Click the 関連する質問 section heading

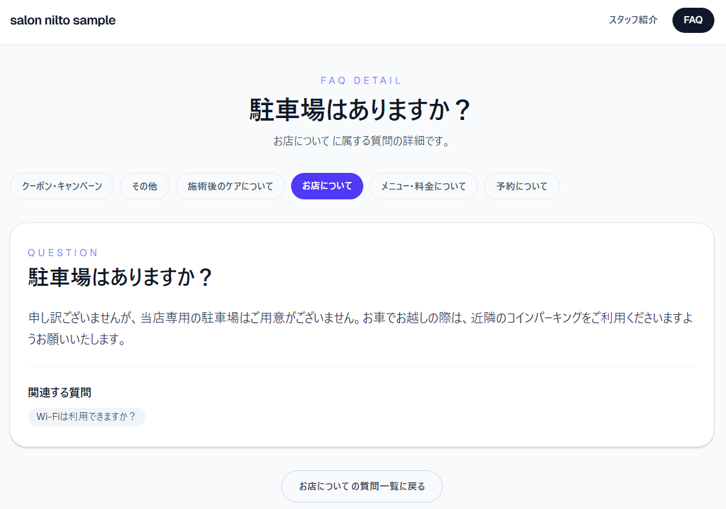[x=59, y=392]
